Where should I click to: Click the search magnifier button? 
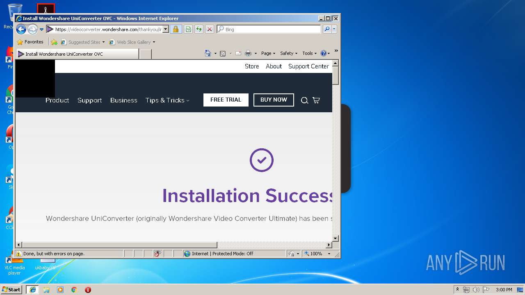(327, 29)
